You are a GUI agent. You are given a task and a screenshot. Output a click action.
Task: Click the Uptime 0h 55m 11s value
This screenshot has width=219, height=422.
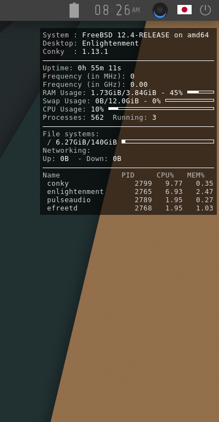coord(100,68)
